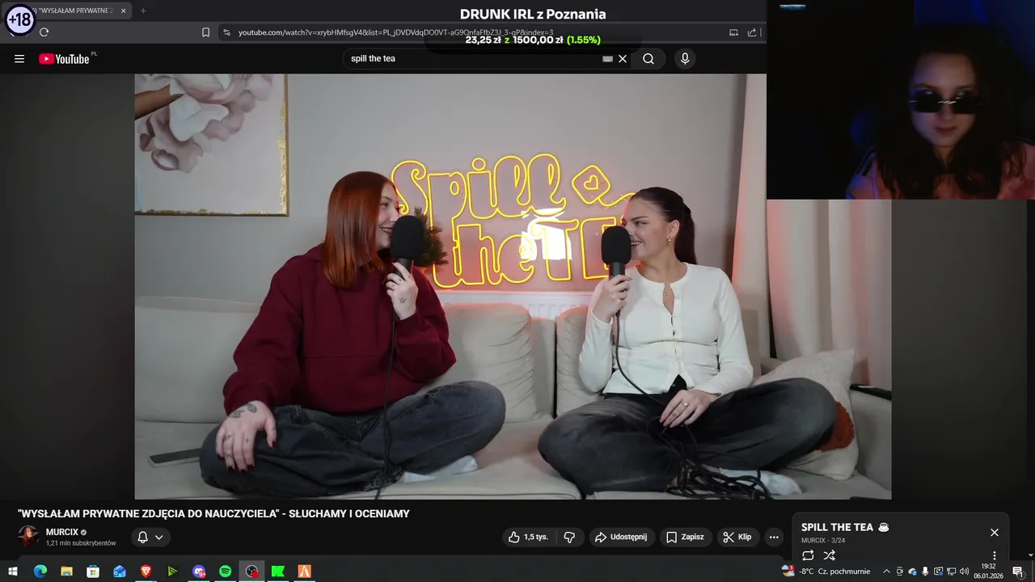Toggle MURCIX notification bell
The image size is (1035, 582).
tap(142, 537)
